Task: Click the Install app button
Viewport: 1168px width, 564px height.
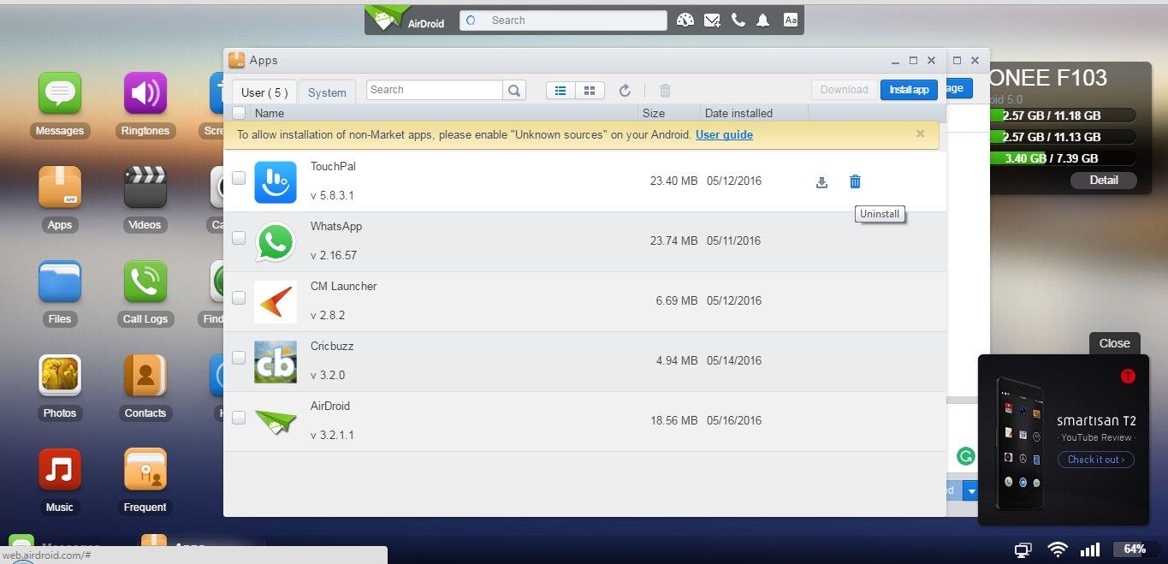Action: coord(909,90)
